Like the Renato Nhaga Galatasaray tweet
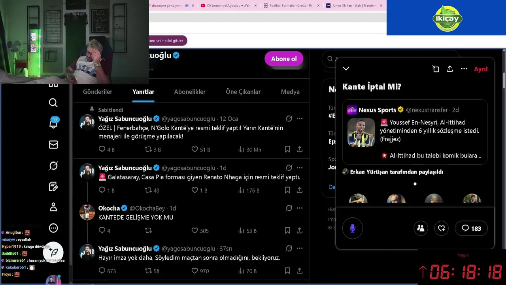The height and width of the screenshot is (285, 506). coord(194,190)
